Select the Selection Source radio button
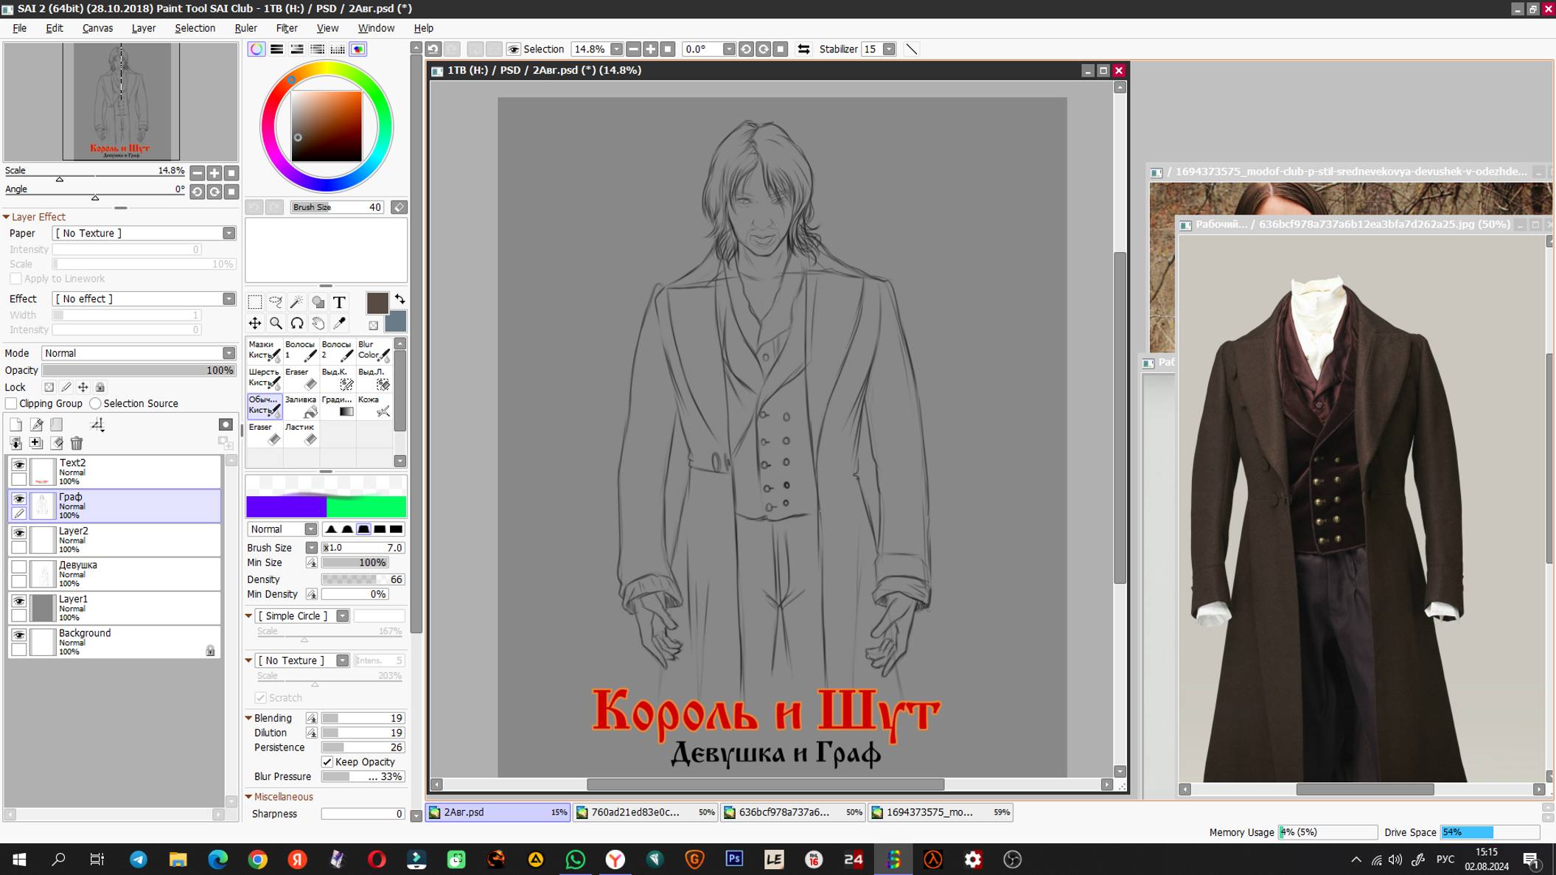This screenshot has width=1556, height=875. coord(95,403)
